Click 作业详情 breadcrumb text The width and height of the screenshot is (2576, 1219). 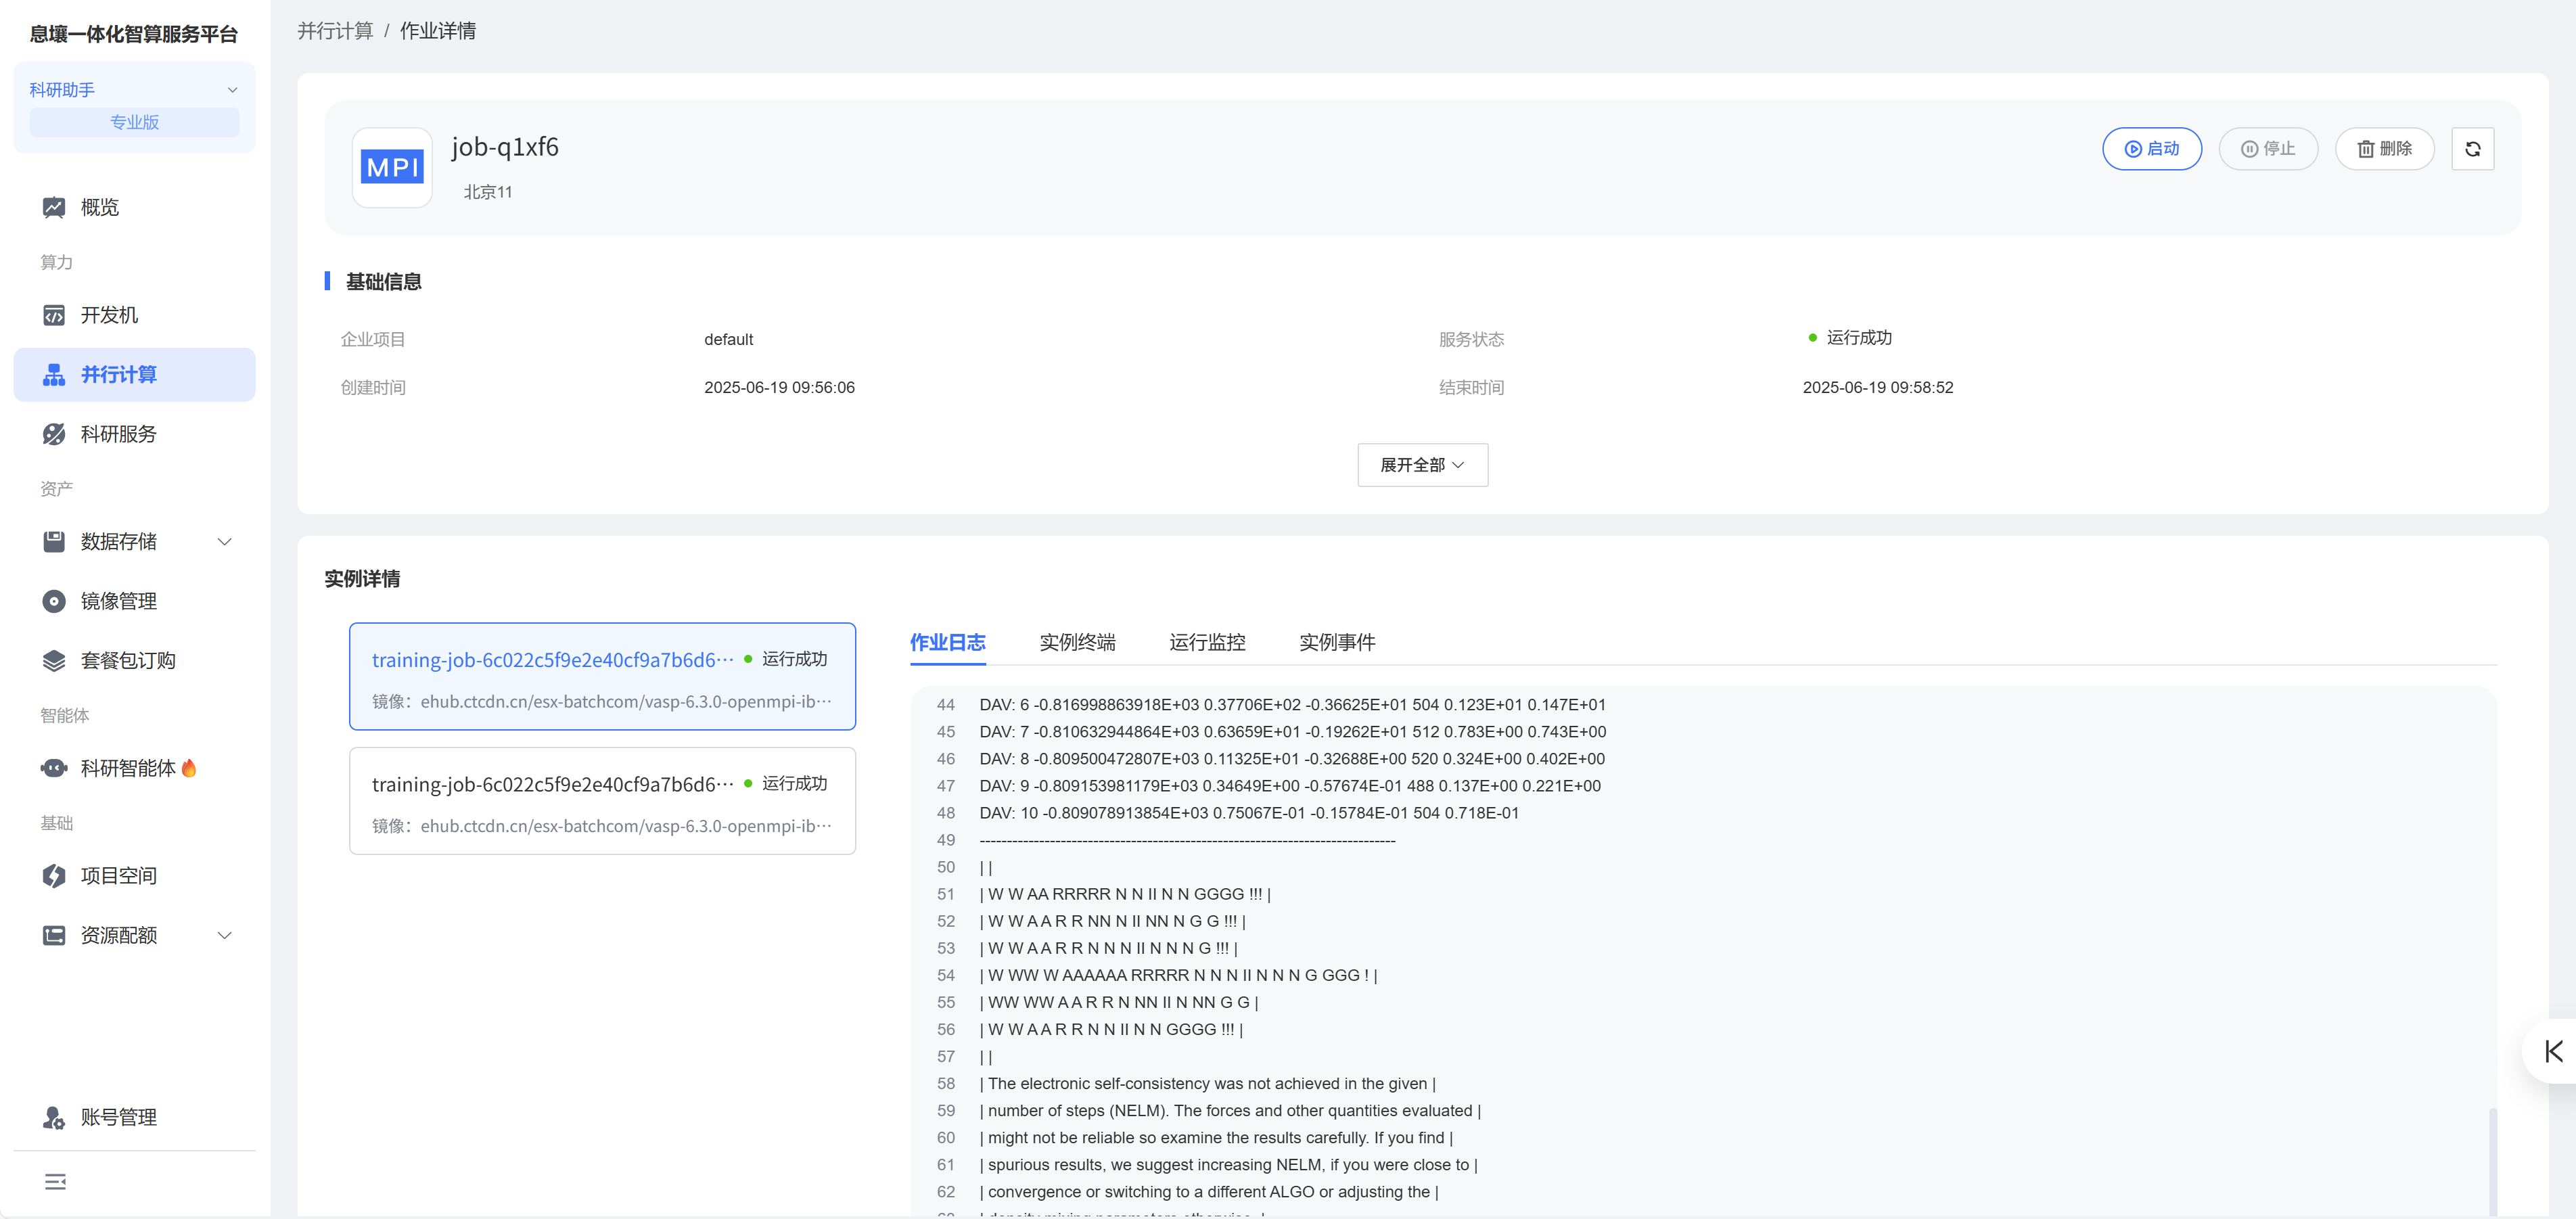coord(438,31)
